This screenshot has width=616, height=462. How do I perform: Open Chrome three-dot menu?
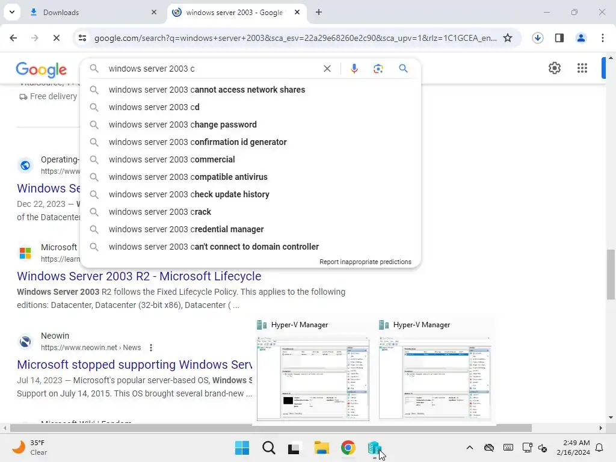tap(602, 38)
